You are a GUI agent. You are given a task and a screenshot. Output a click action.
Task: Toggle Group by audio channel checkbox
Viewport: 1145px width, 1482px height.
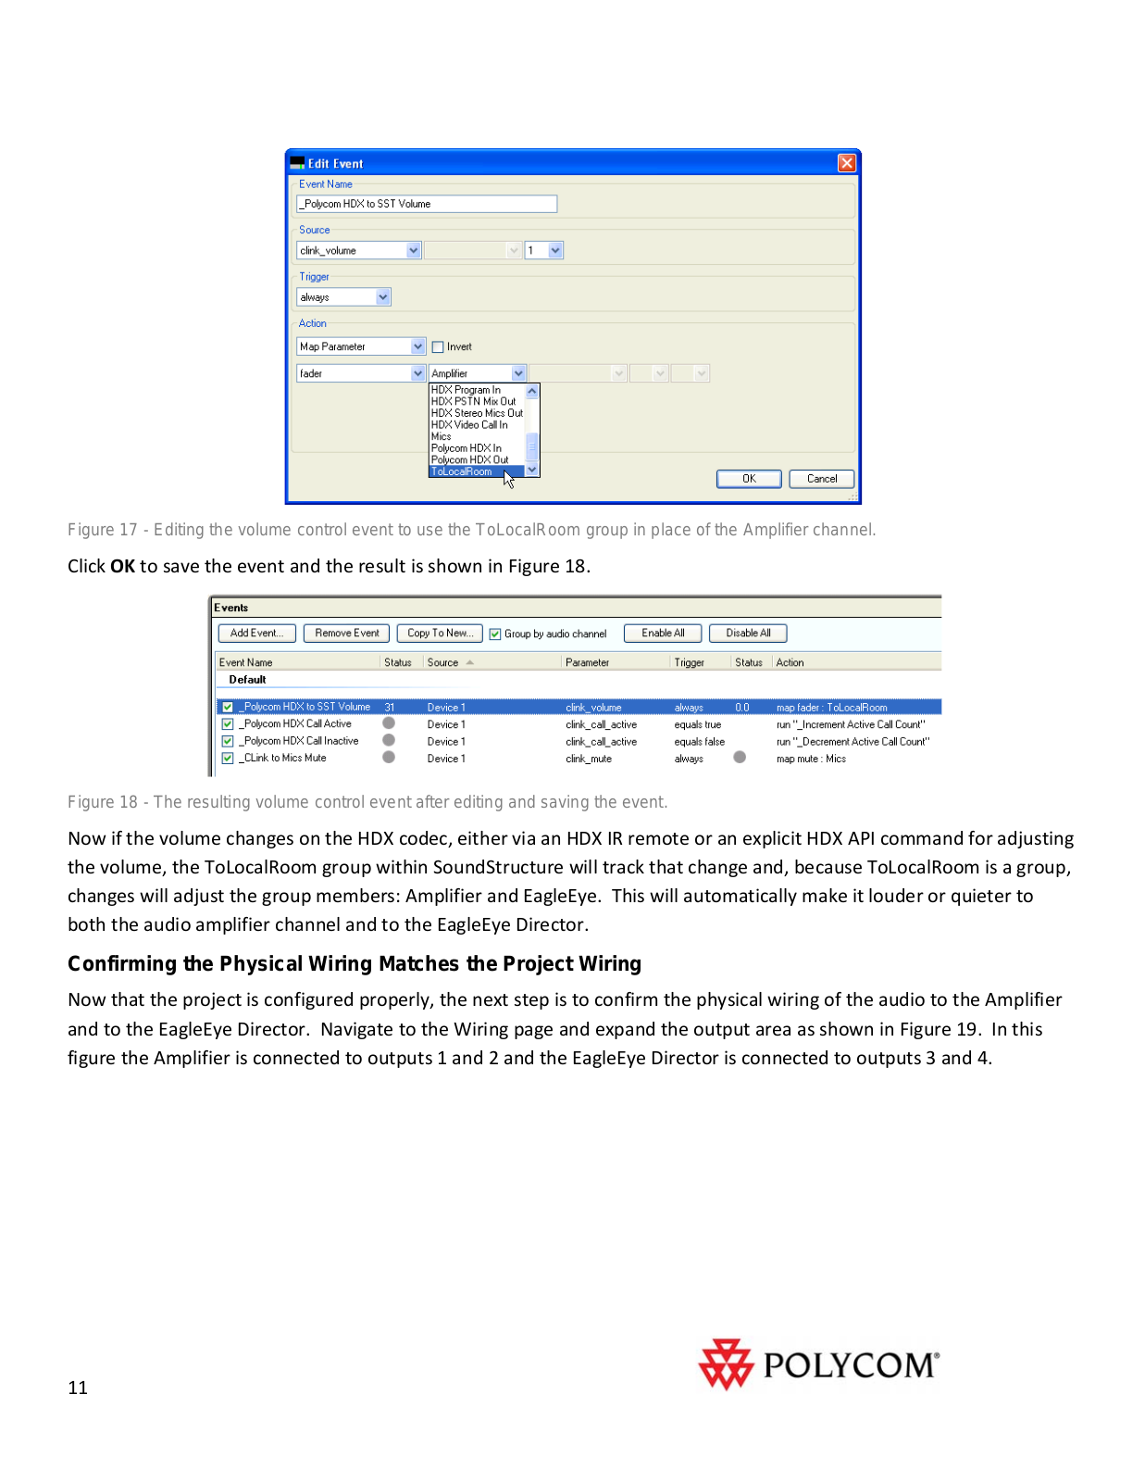(495, 634)
